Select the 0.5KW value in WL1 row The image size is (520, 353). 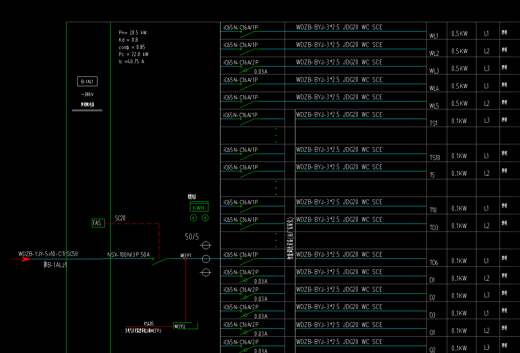click(x=459, y=34)
